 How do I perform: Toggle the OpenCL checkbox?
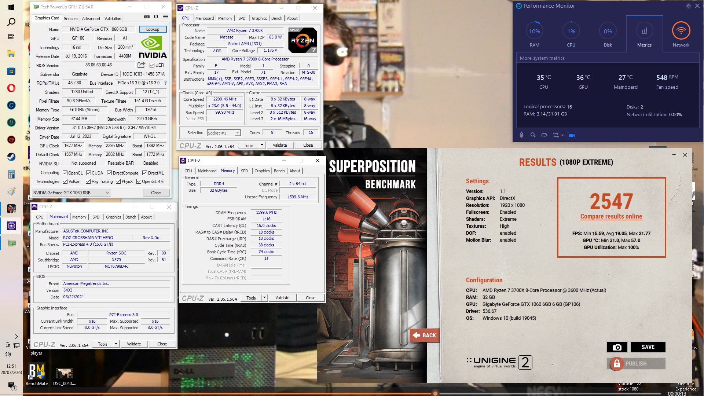click(65, 173)
